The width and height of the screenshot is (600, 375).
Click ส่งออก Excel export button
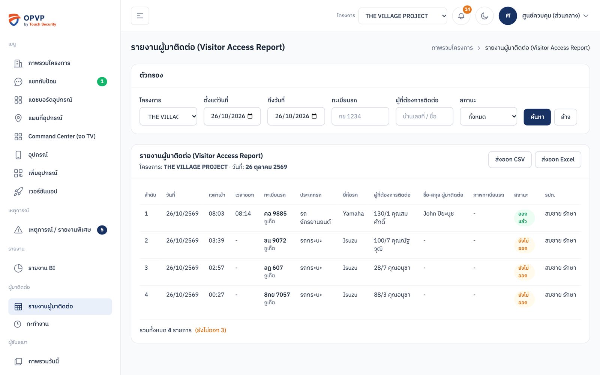pos(558,159)
